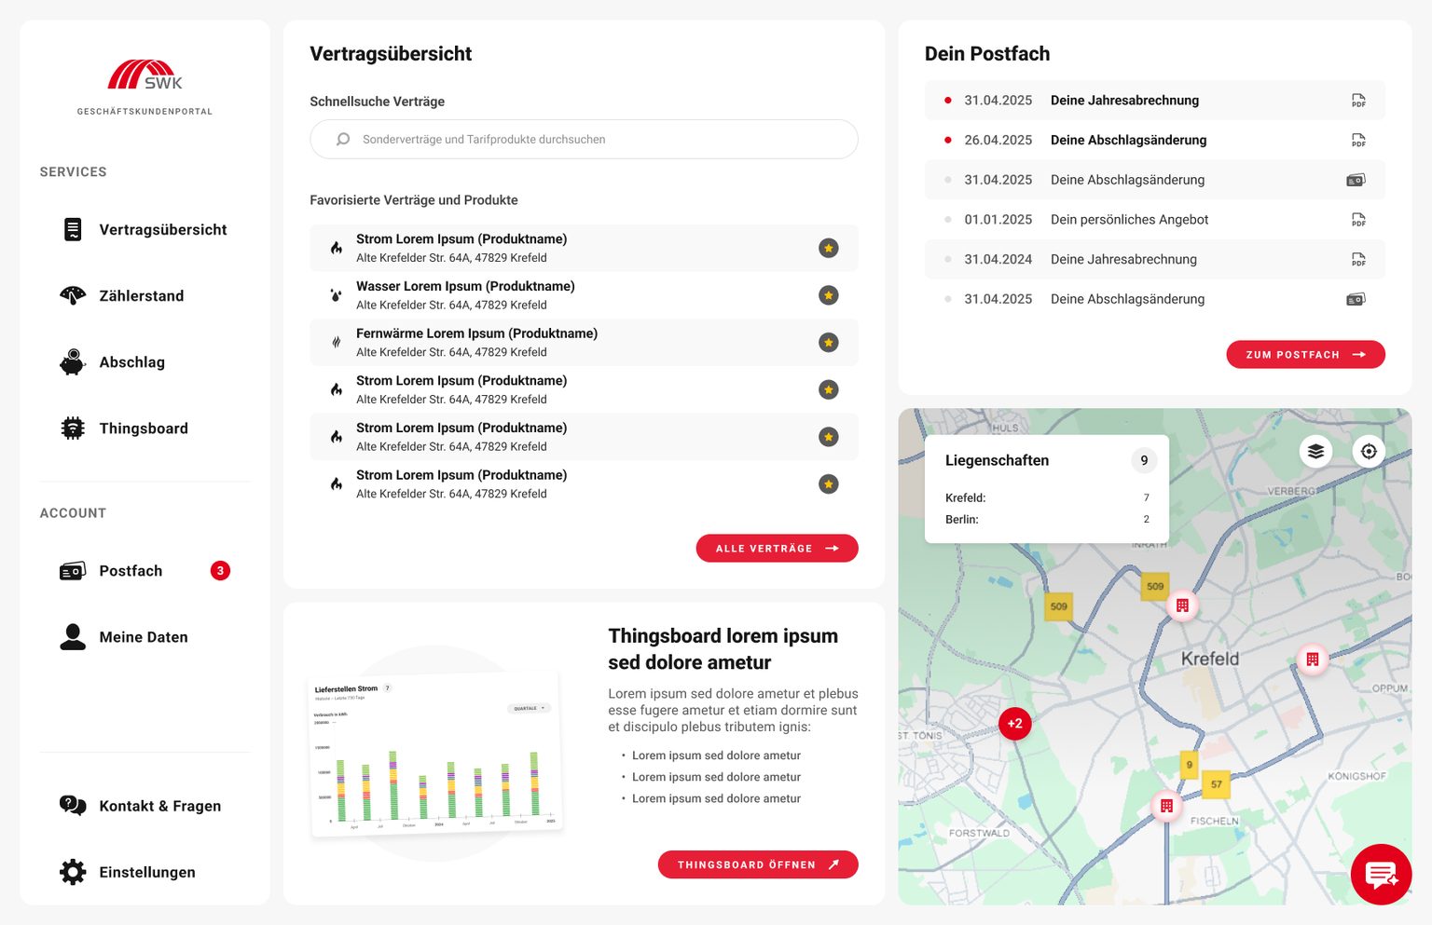
Task: Open the 31.04.2024 Deine Jahresabrechnung message
Action: [x=1155, y=260]
